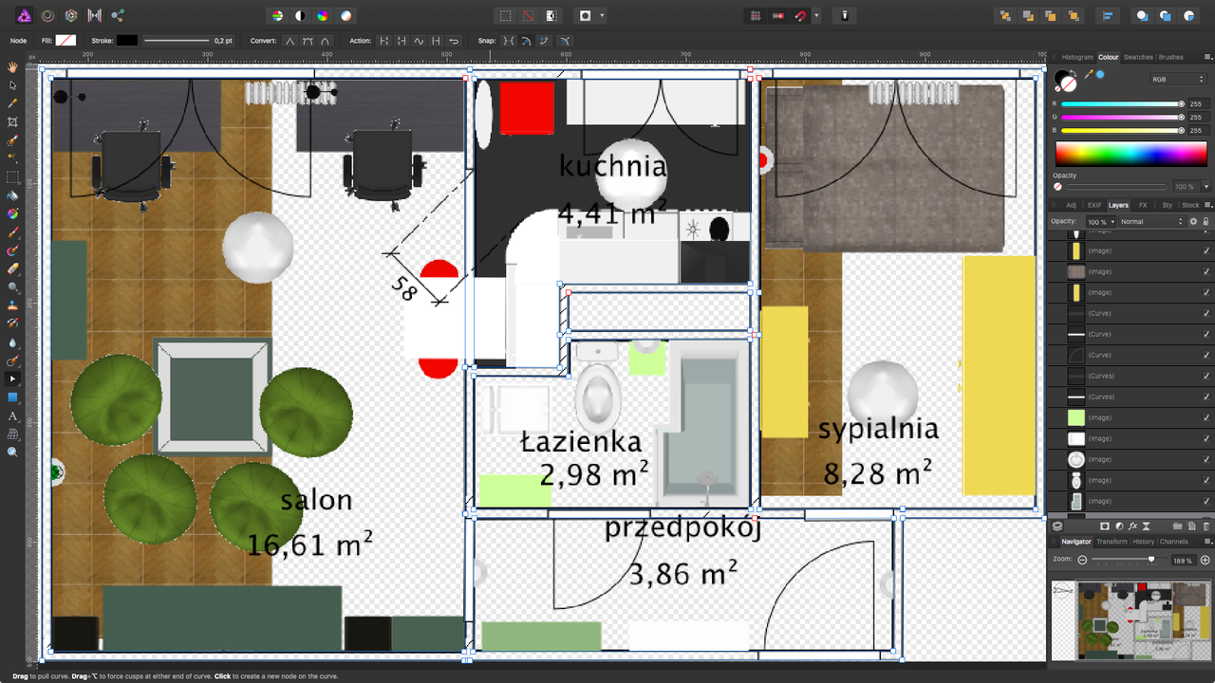1215x683 pixels.
Task: Switch to the Liquify Persona icon
Action: pyautogui.click(x=47, y=15)
